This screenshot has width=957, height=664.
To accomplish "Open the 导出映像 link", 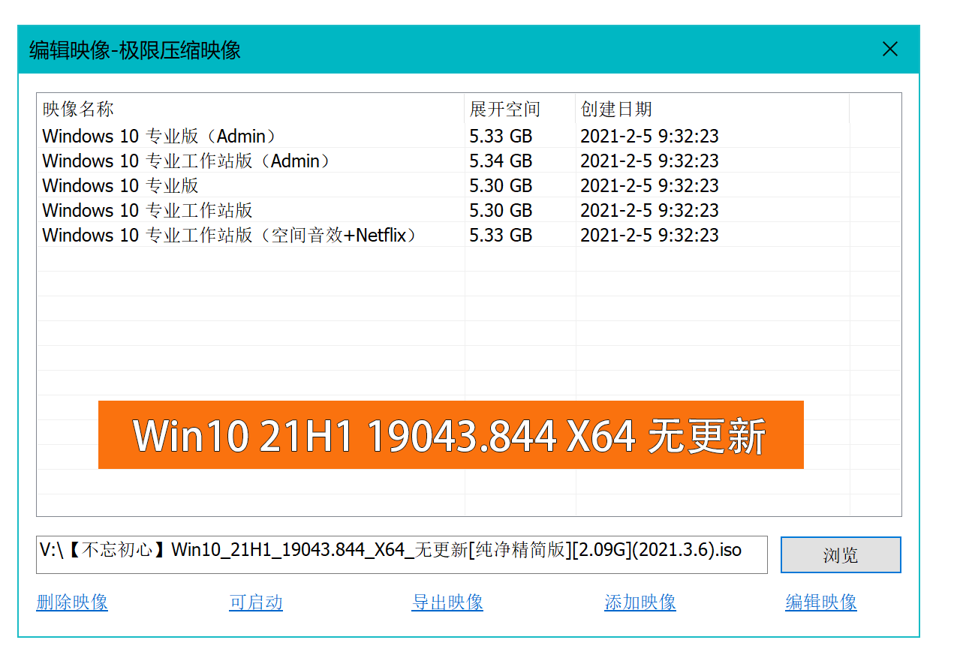I will pyautogui.click(x=447, y=602).
